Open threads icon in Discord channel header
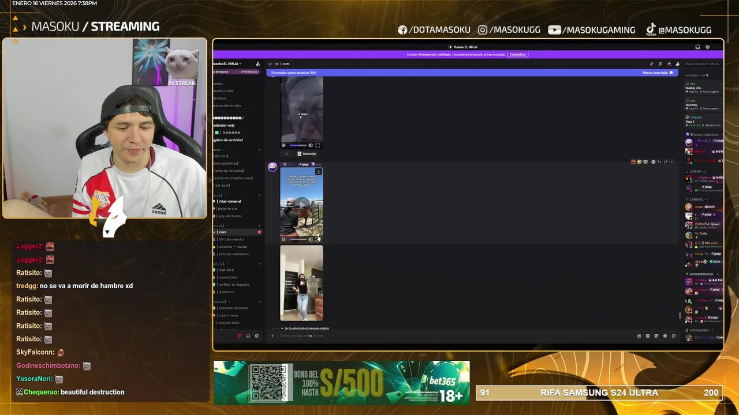 coord(652,64)
